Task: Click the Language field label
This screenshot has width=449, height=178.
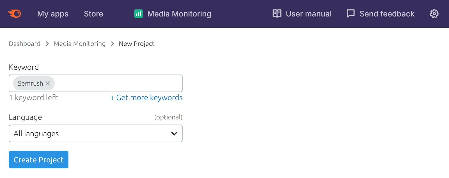Action: tap(25, 117)
